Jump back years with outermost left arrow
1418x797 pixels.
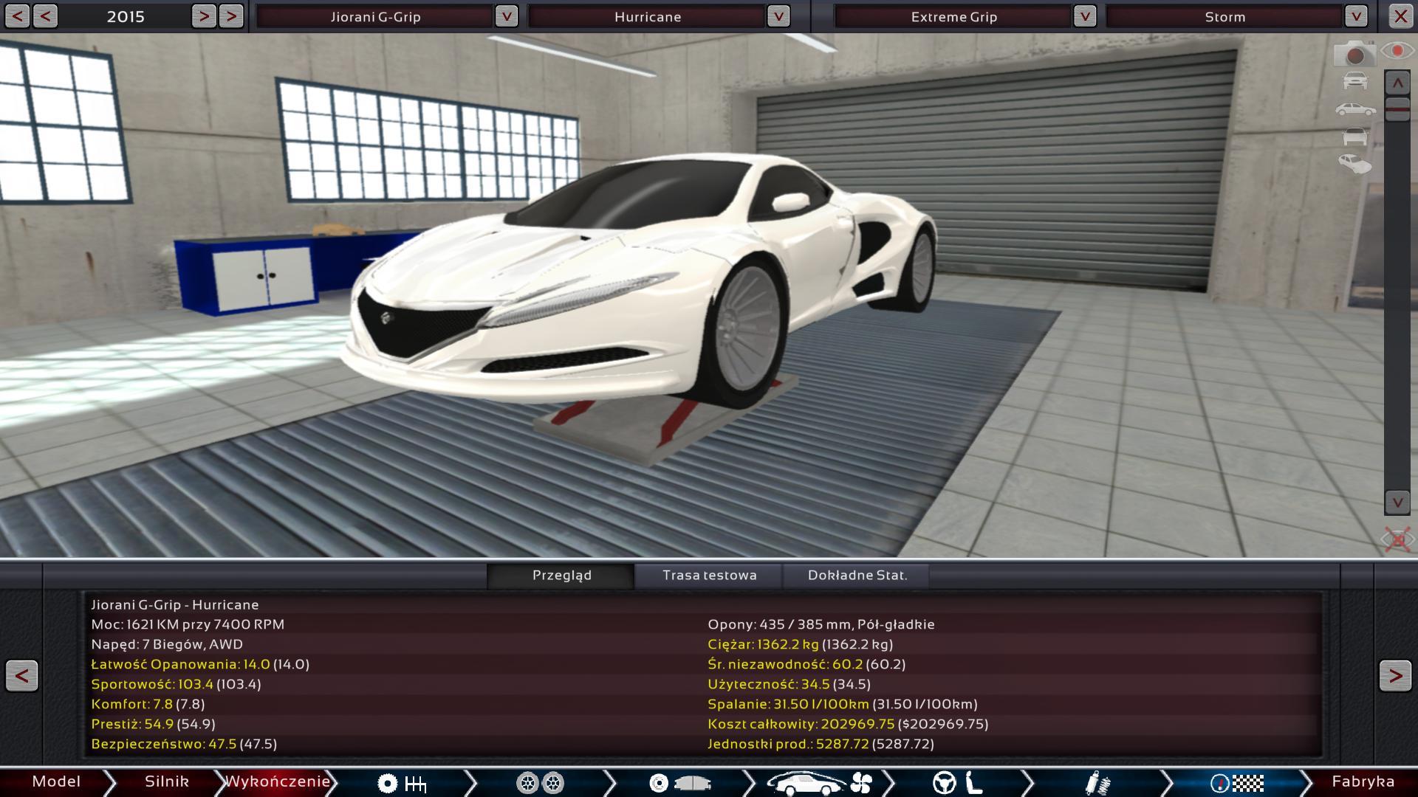tap(17, 16)
